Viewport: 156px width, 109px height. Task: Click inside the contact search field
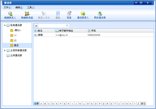52,26
